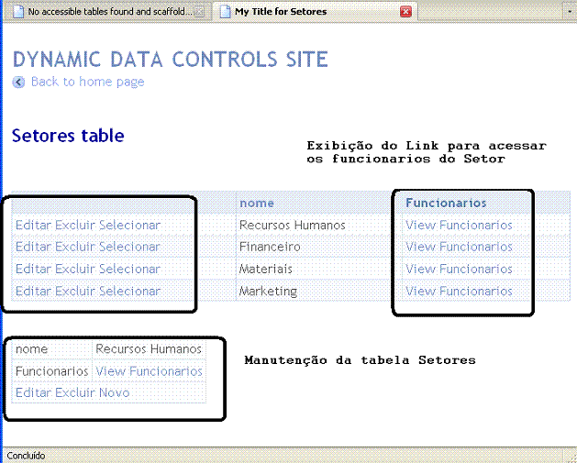
Task: Click Selecionar in the Materiais row
Action: point(129,269)
